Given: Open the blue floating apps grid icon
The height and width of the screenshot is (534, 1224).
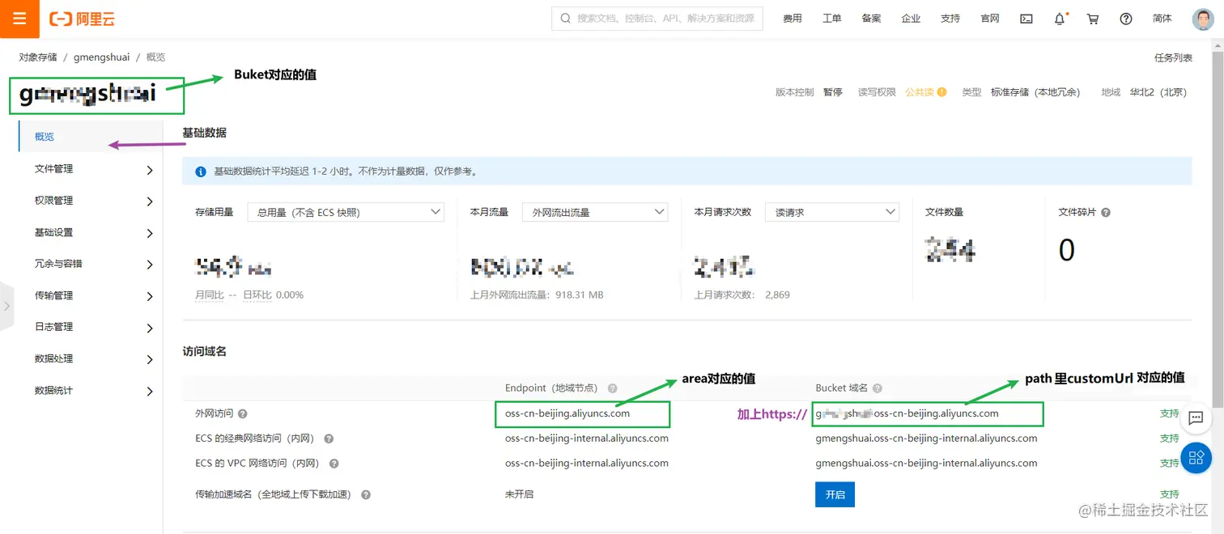Looking at the screenshot, I should tap(1196, 458).
